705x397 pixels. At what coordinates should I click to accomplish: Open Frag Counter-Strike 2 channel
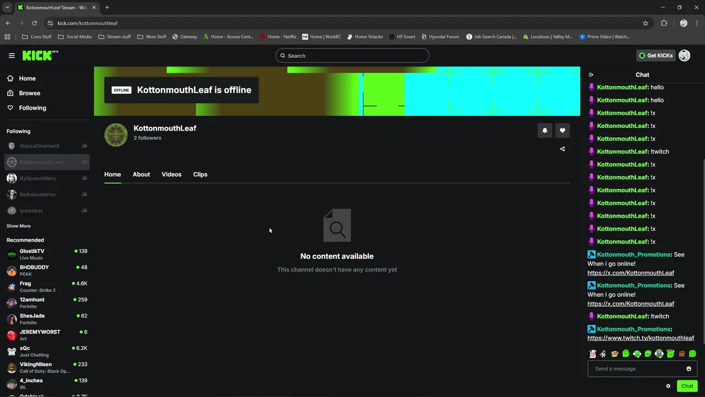(x=47, y=287)
